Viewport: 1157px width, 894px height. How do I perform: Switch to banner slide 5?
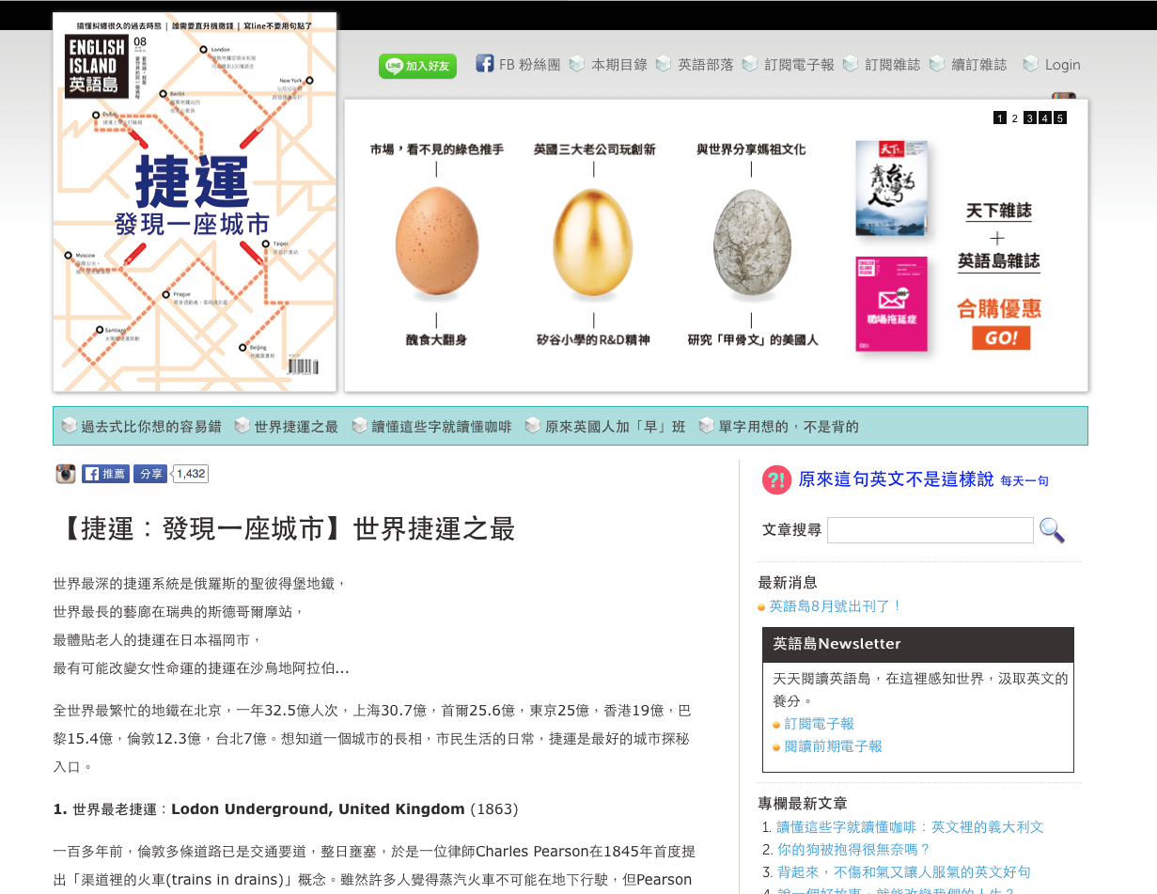(1059, 118)
